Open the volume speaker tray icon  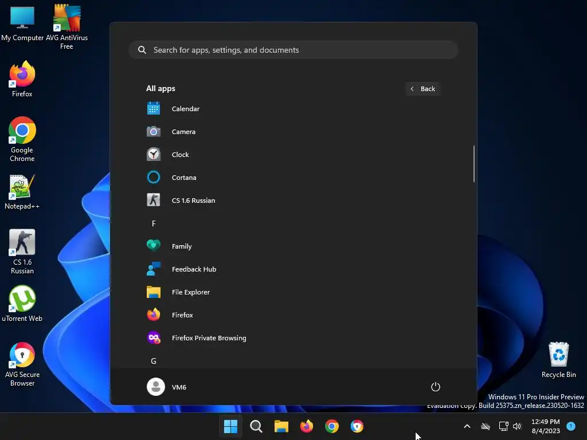coord(517,426)
